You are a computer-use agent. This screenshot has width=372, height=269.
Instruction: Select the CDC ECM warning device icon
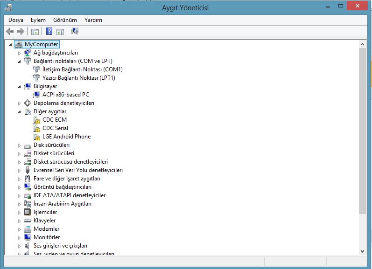pos(37,120)
